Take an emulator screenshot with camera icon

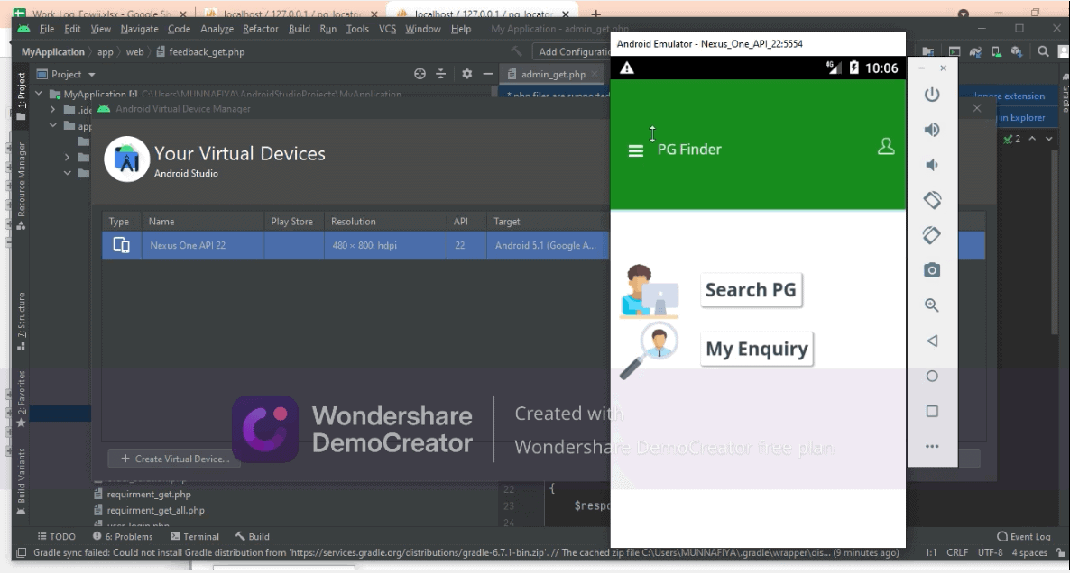point(932,270)
